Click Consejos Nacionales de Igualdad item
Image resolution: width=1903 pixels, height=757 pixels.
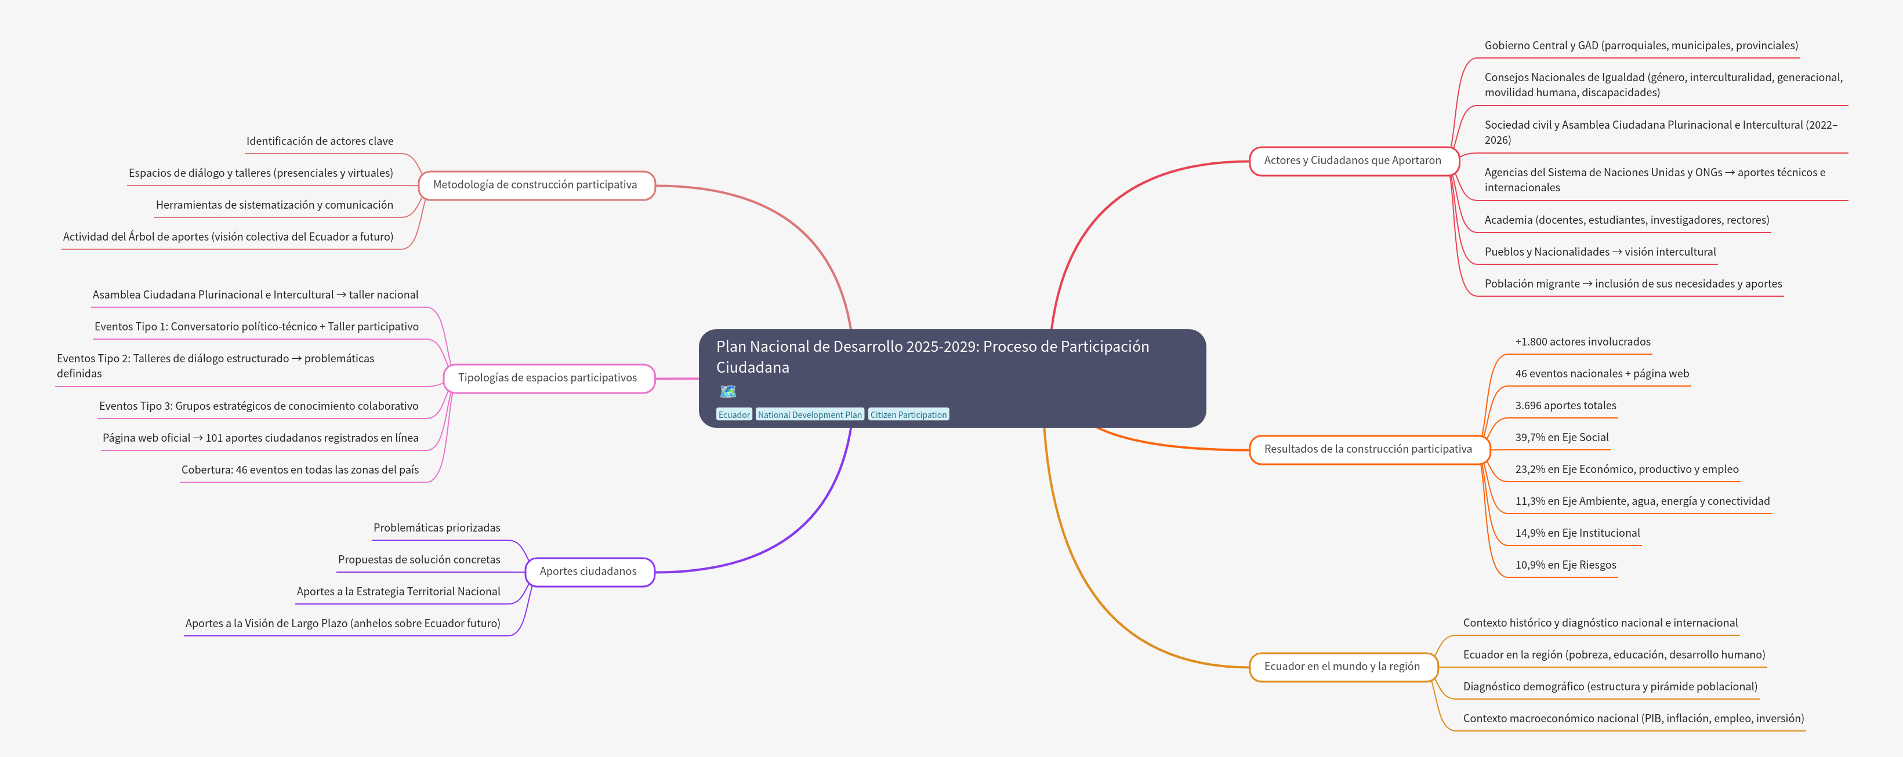[x=1663, y=85]
